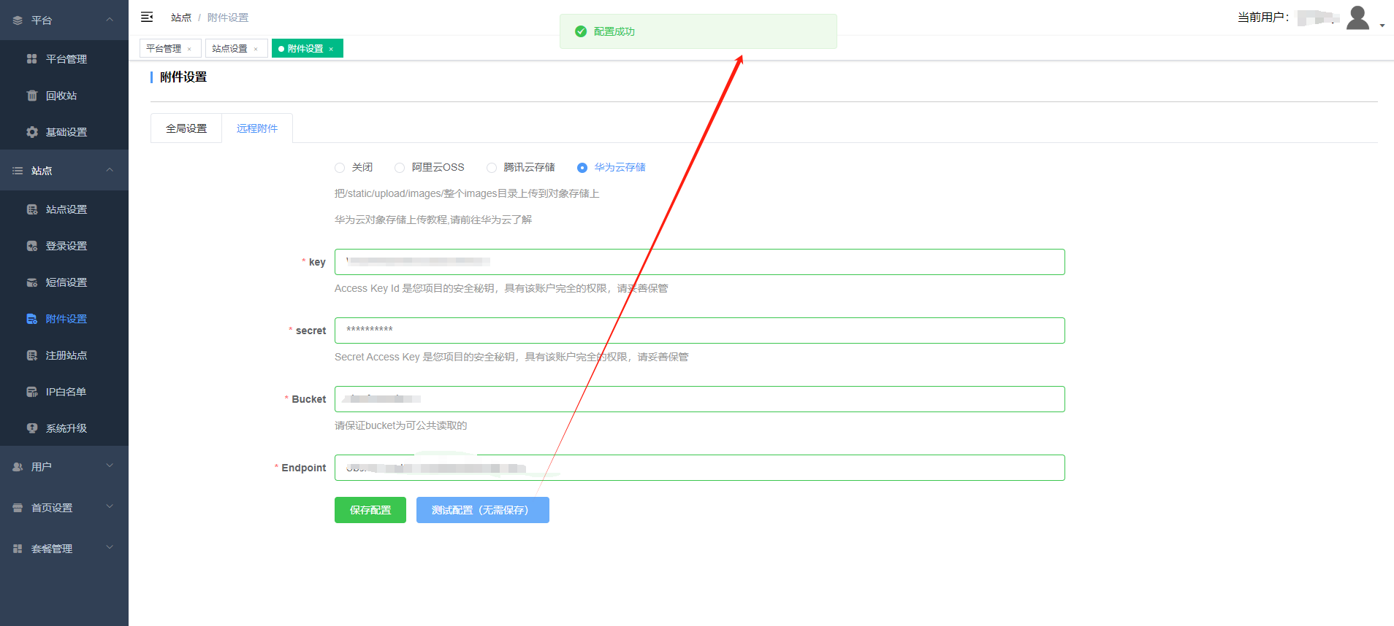This screenshot has width=1394, height=626.
Task: Click the 登录设置 sidebar icon
Action: click(31, 246)
